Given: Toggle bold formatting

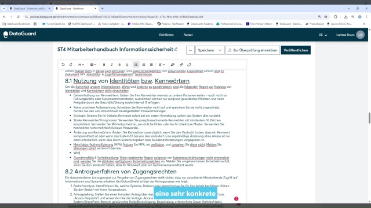Looking at the screenshot, I should tap(104, 65).
